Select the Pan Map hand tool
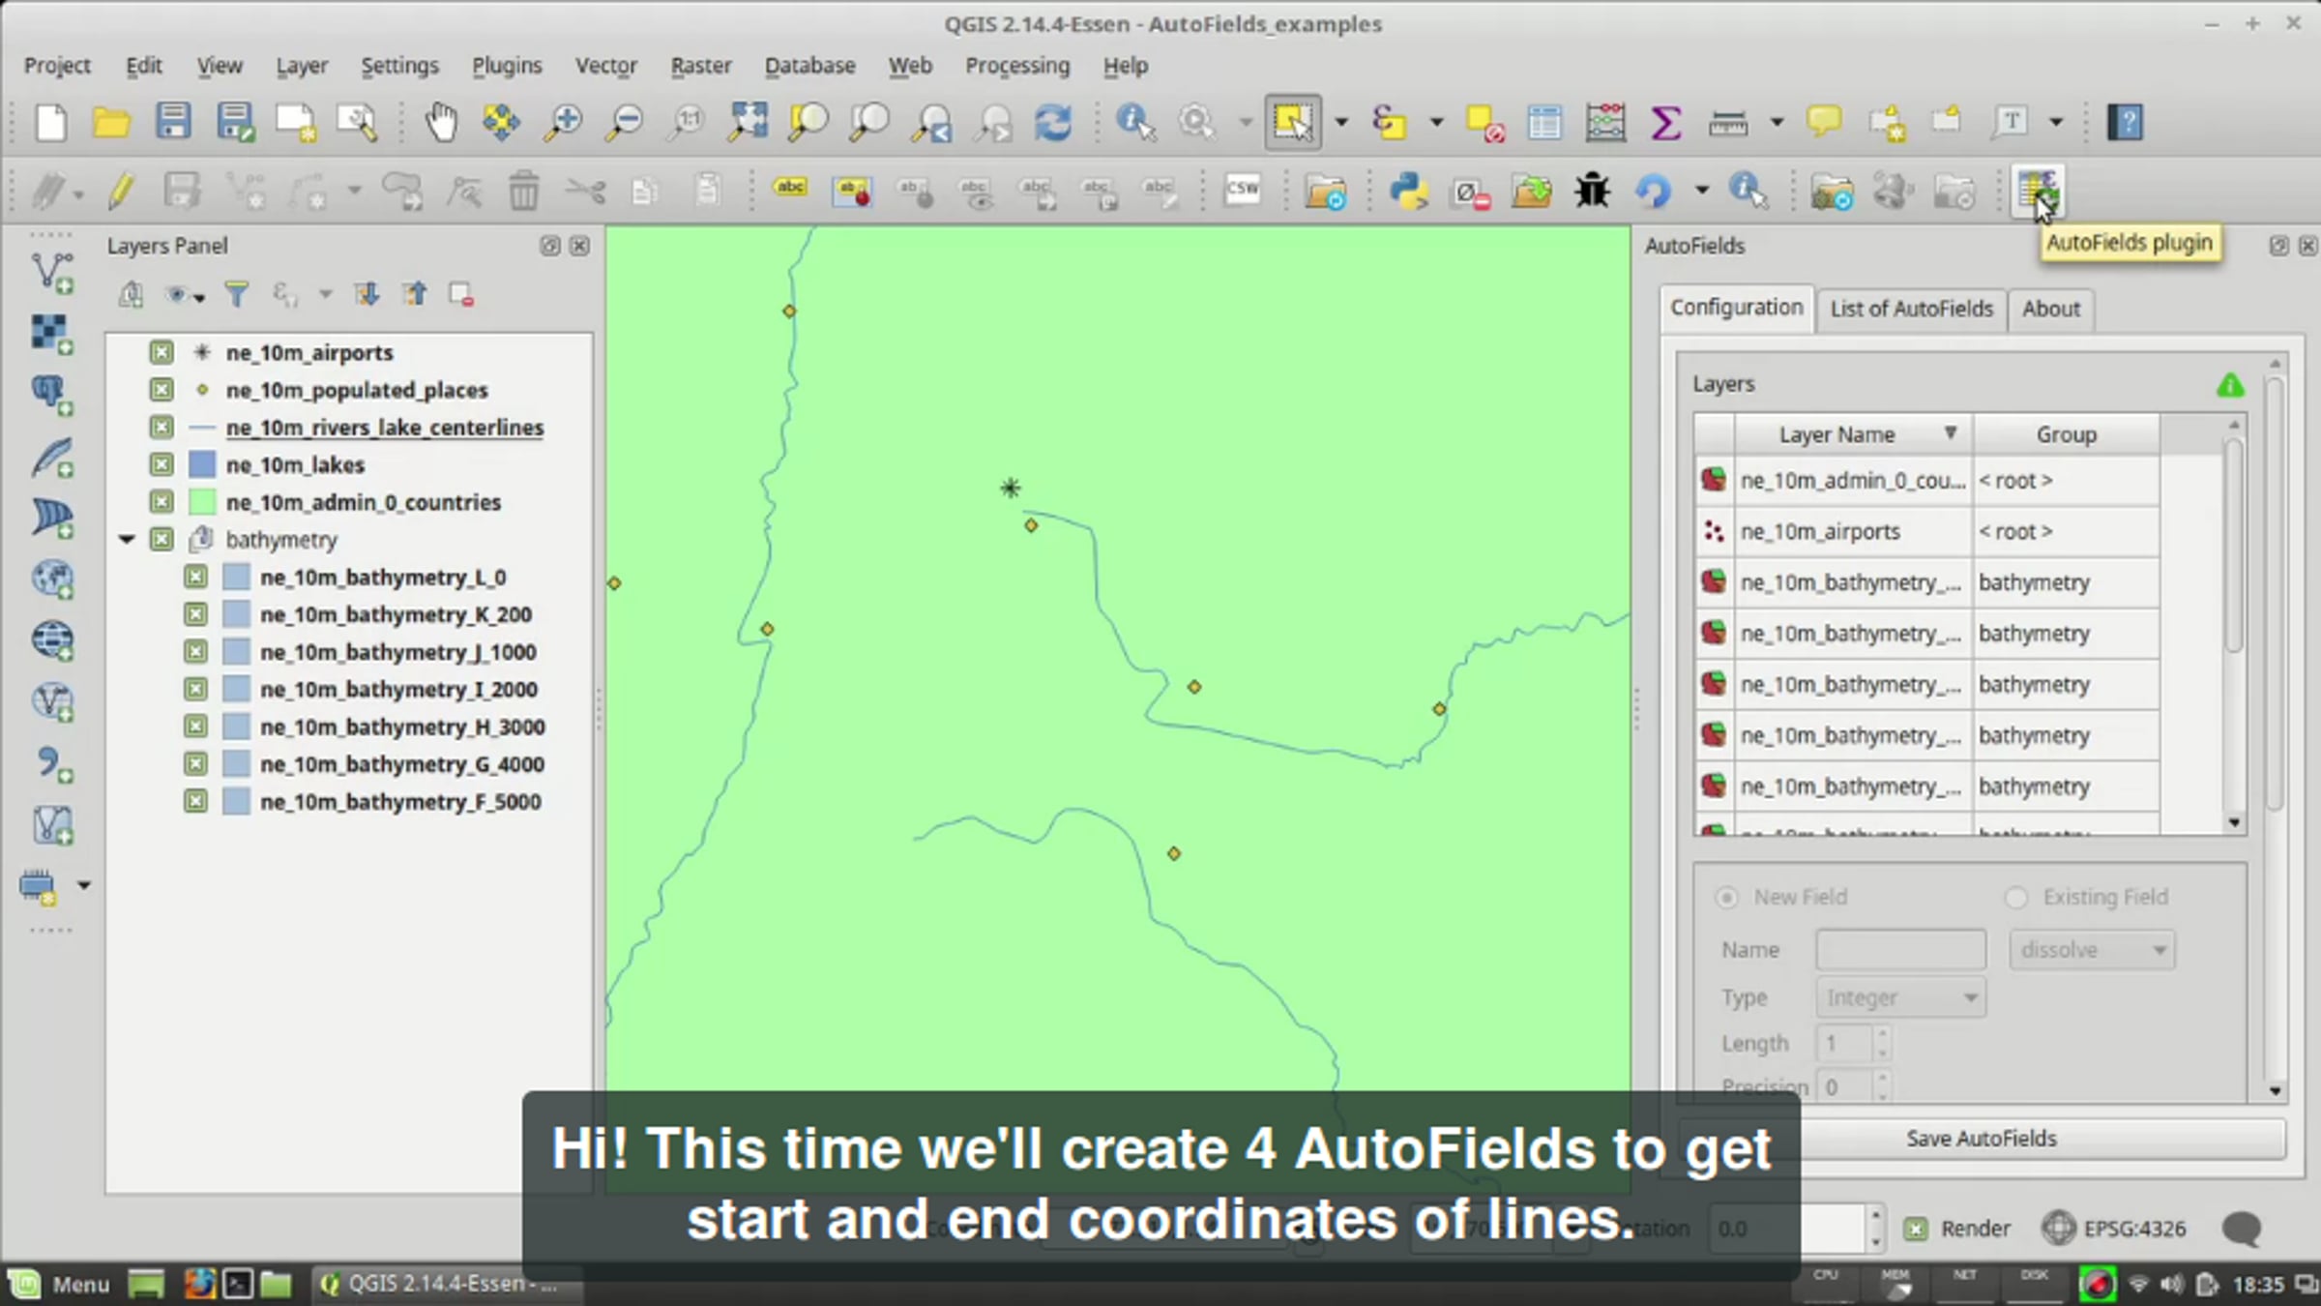2321x1306 pixels. point(441,123)
